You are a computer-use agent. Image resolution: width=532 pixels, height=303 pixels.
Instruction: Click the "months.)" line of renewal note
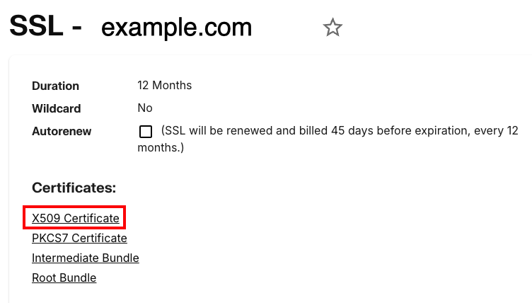161,147
